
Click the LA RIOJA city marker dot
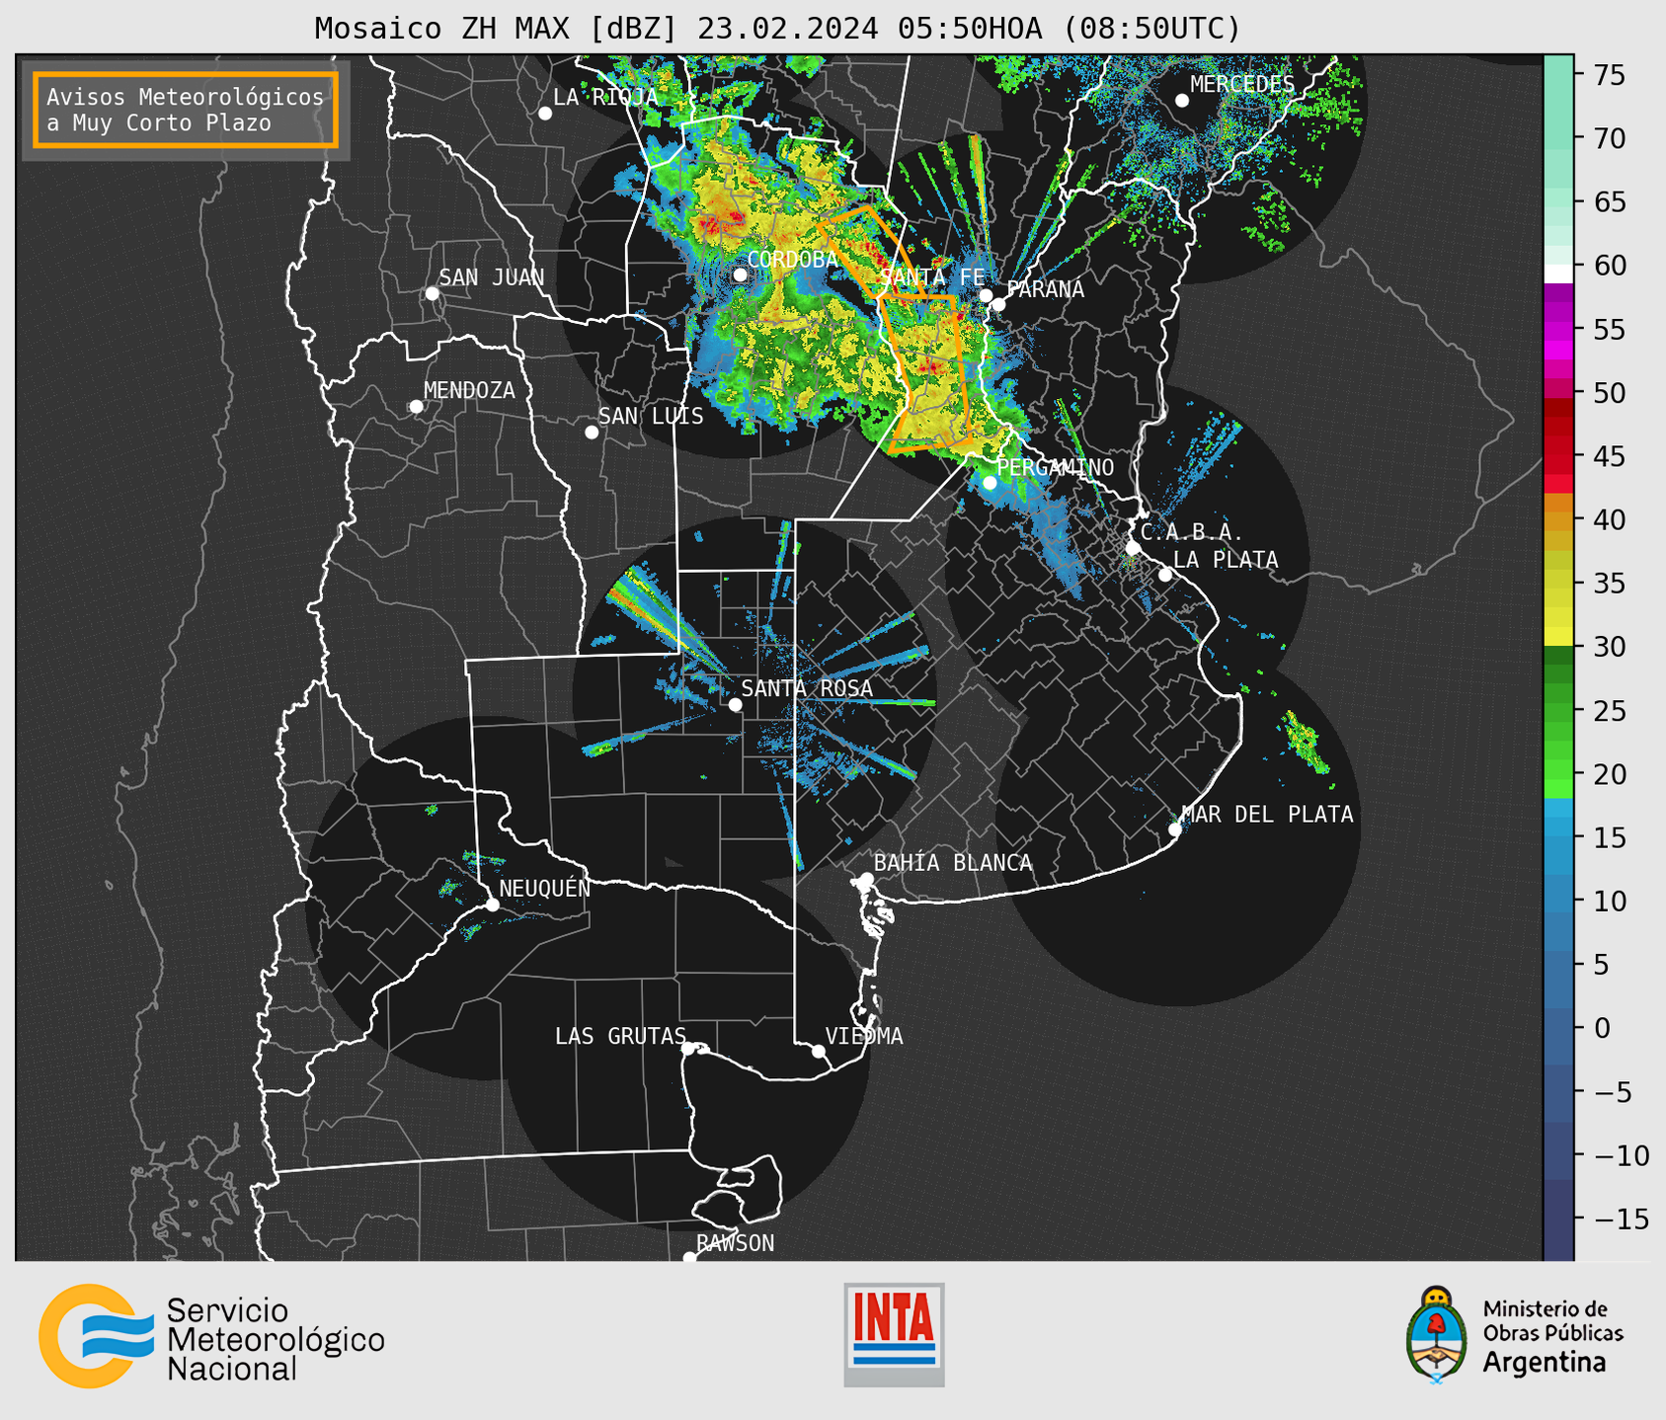545,114
